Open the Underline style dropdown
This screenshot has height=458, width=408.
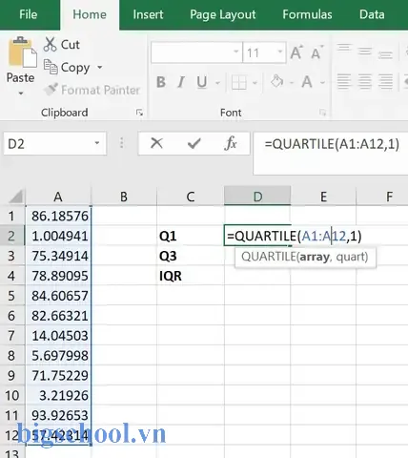coord(217,83)
